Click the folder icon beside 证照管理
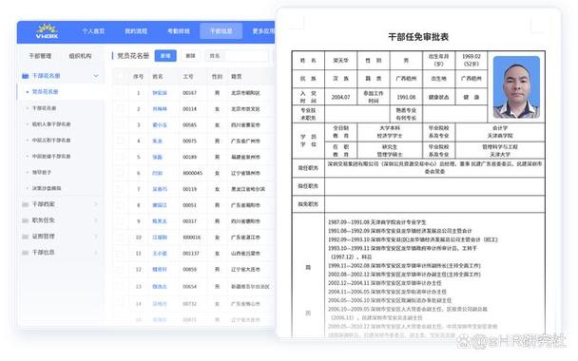This screenshot has width=578, height=361. click(x=26, y=237)
